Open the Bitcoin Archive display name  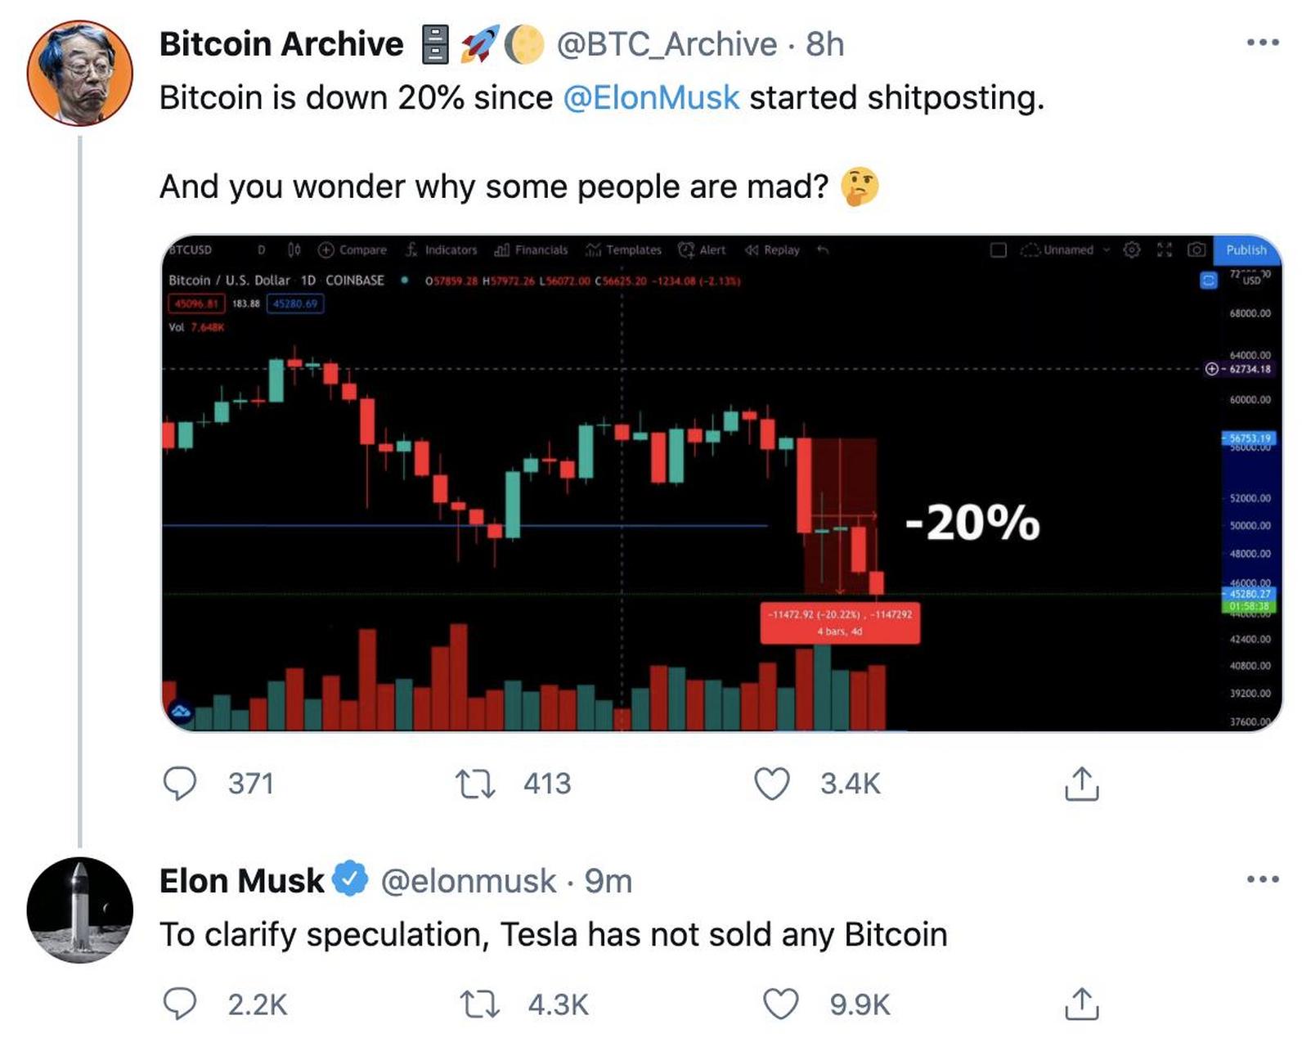point(281,43)
